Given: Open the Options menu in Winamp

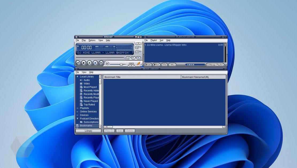Looking at the screenshot, I should (92, 40).
